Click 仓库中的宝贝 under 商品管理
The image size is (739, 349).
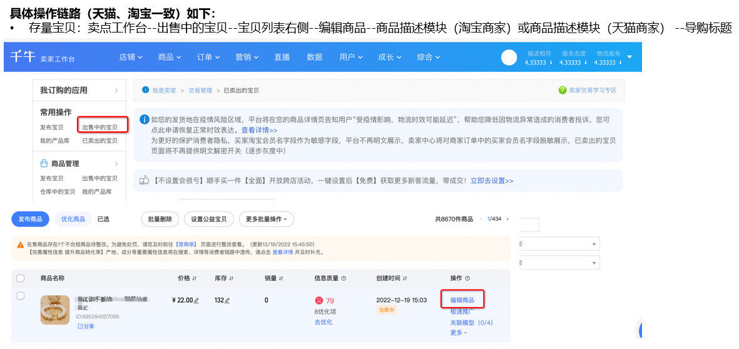(58, 191)
